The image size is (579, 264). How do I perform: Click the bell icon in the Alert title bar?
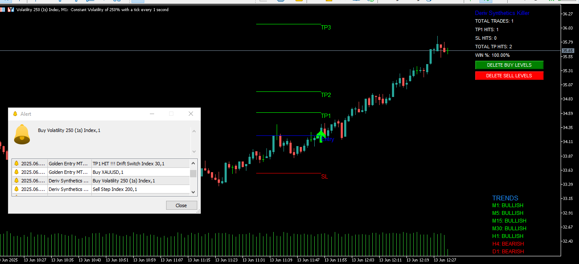(15, 114)
